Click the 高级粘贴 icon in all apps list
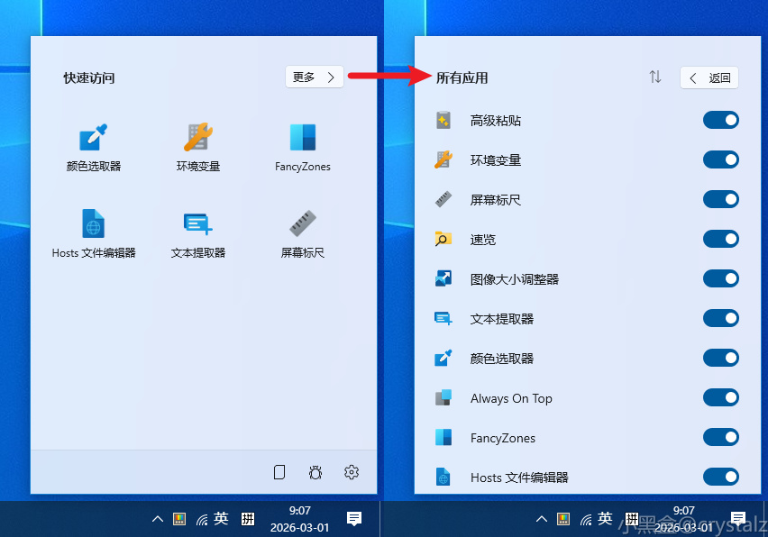Image resolution: width=768 pixels, height=537 pixels. (443, 120)
